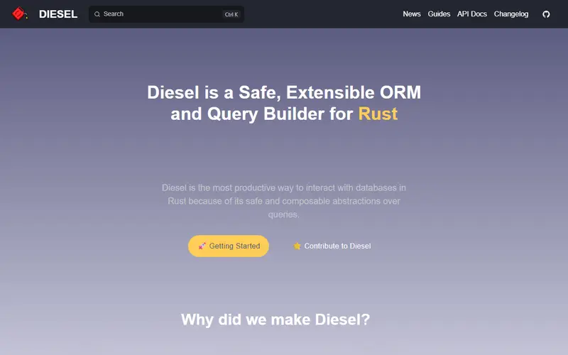This screenshot has height=355, width=568.
Task: Click the heading Why did we make Diesel?
Action: pos(275,319)
